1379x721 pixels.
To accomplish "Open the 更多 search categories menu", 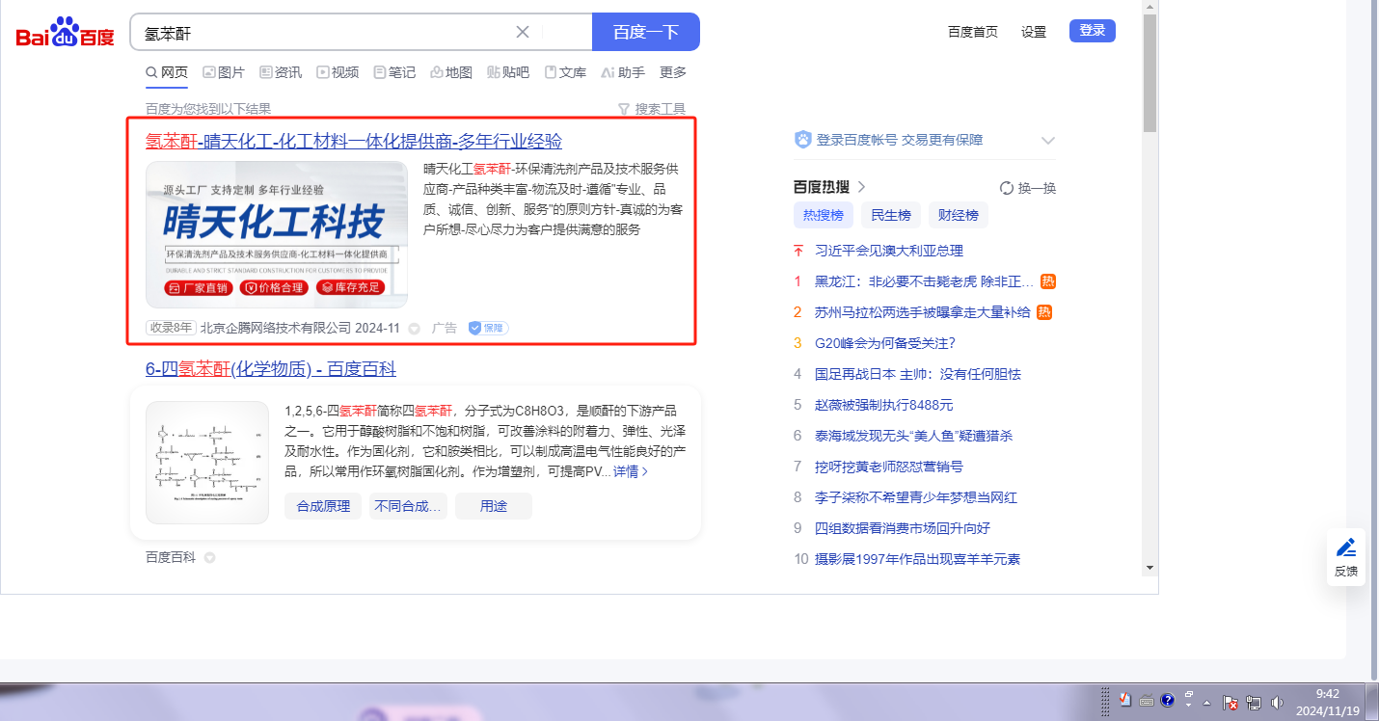I will 673,72.
